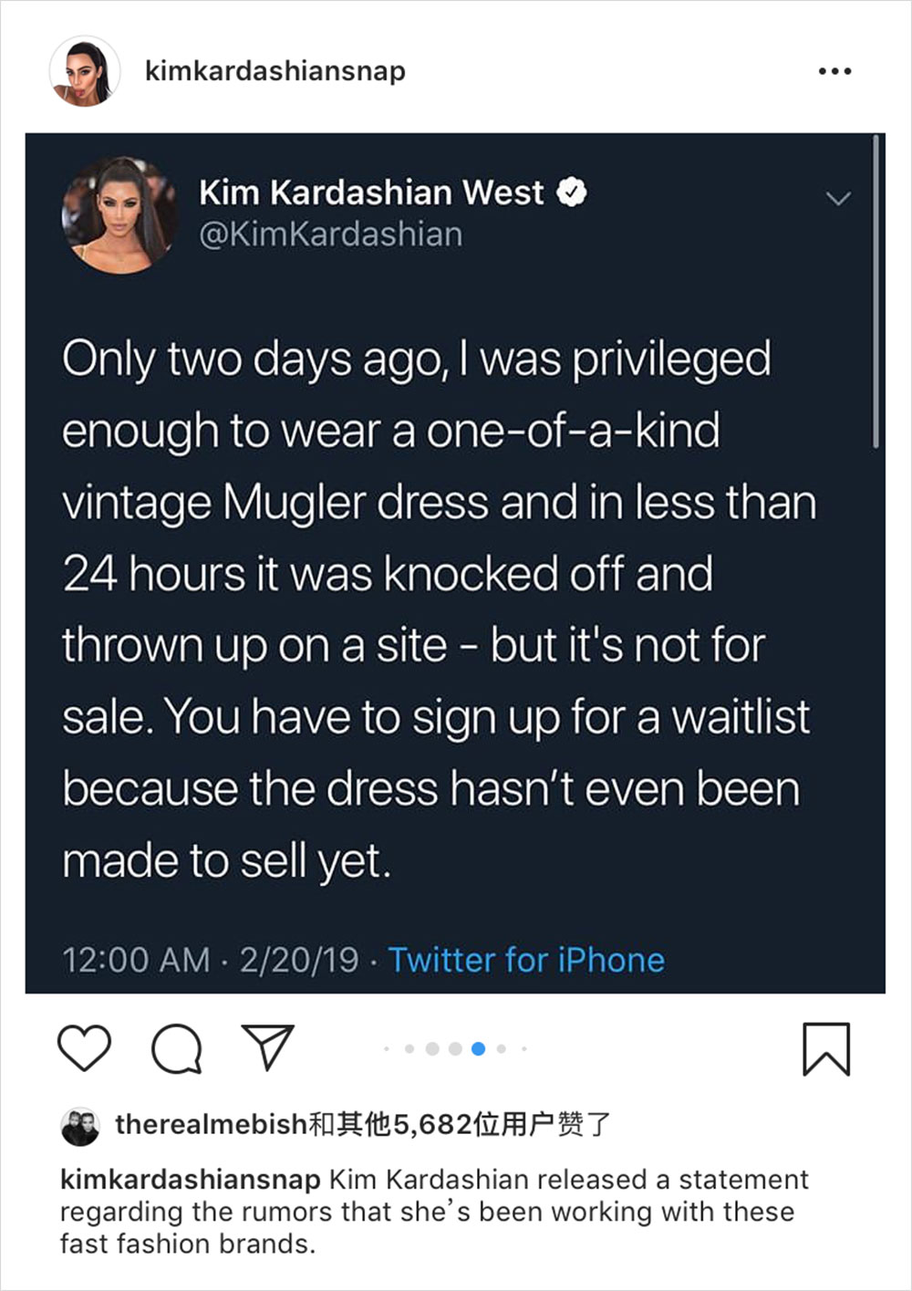This screenshot has width=912, height=1291.
Task: Like the post with the heart icon
Action: [x=84, y=1047]
